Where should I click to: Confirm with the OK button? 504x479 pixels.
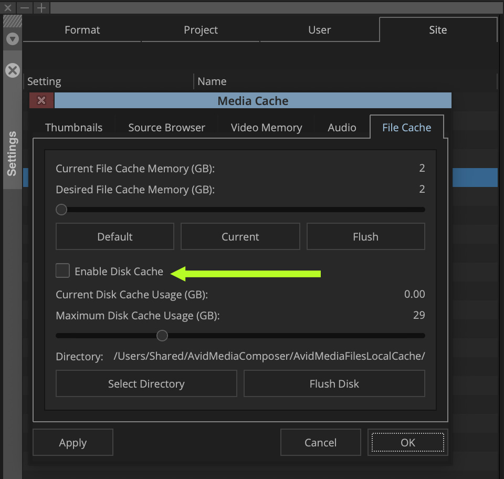[407, 442]
